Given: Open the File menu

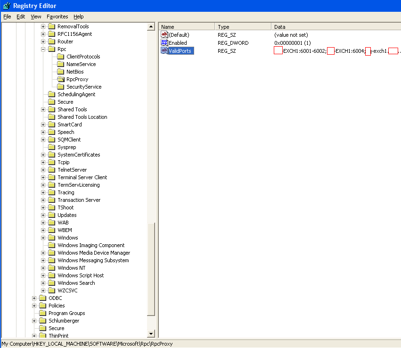Looking at the screenshot, I should coord(7,17).
